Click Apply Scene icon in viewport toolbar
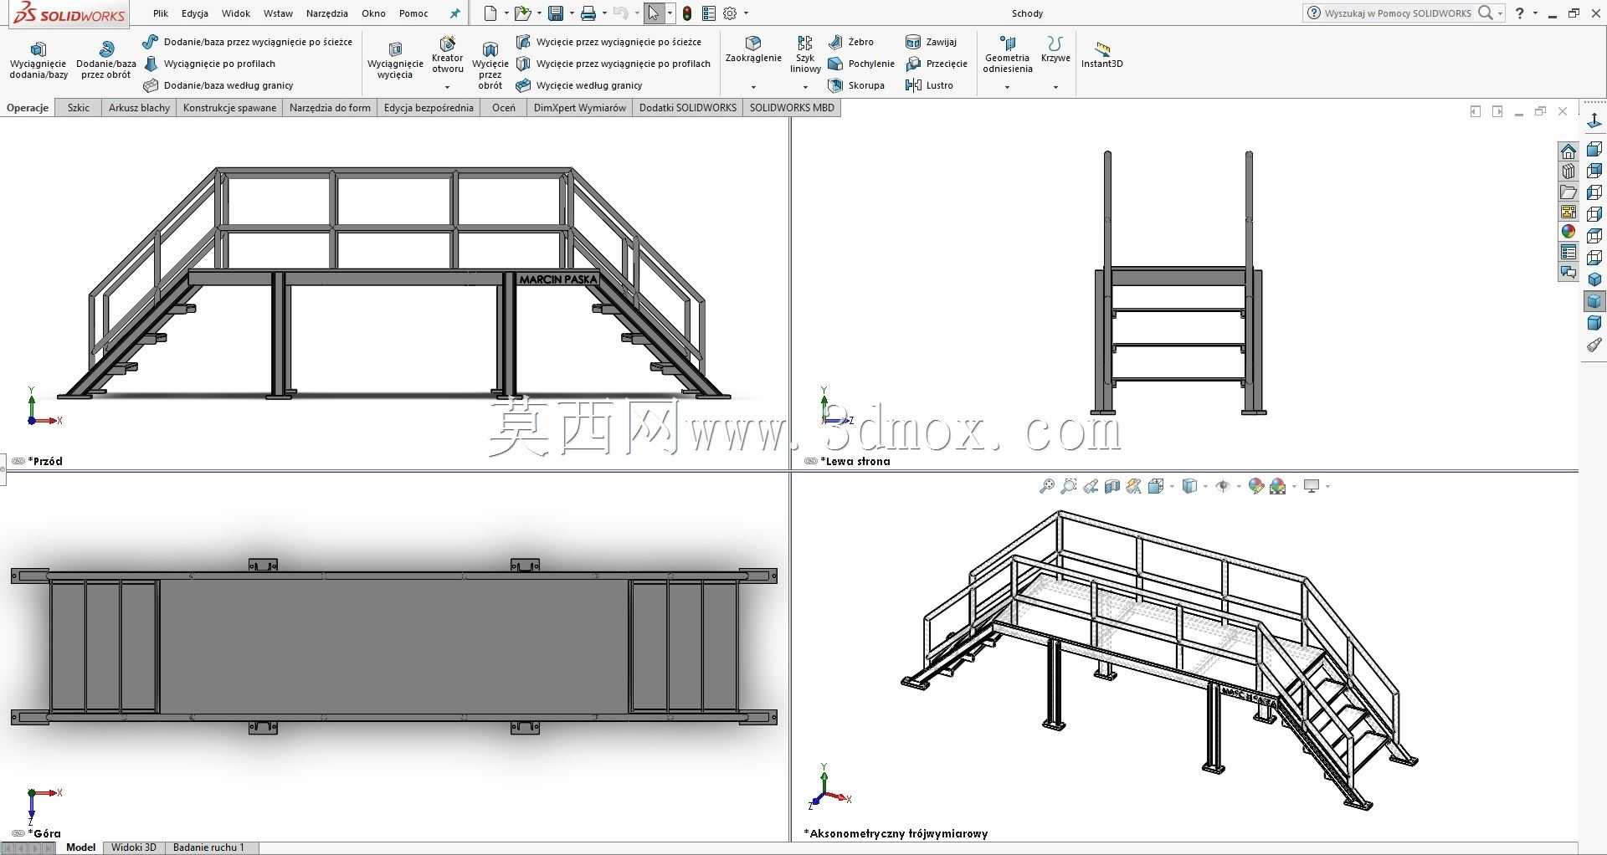Image resolution: width=1607 pixels, height=855 pixels. point(1277,486)
